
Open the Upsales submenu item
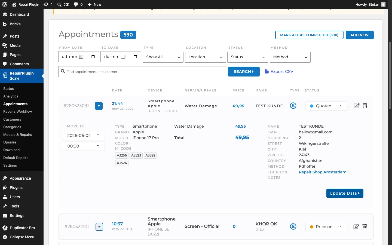(x=10, y=142)
